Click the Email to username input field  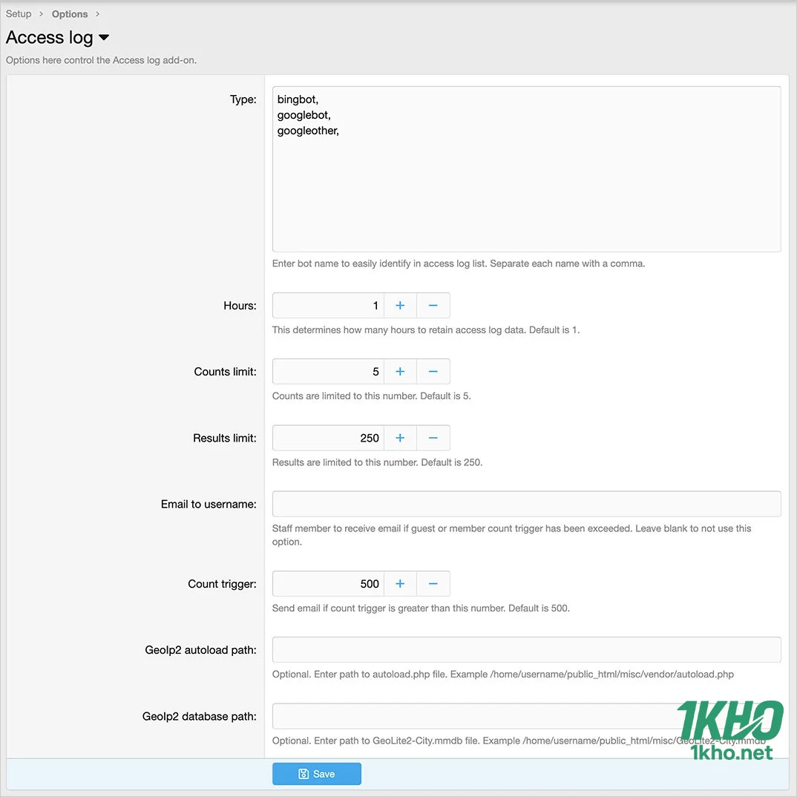pos(526,503)
